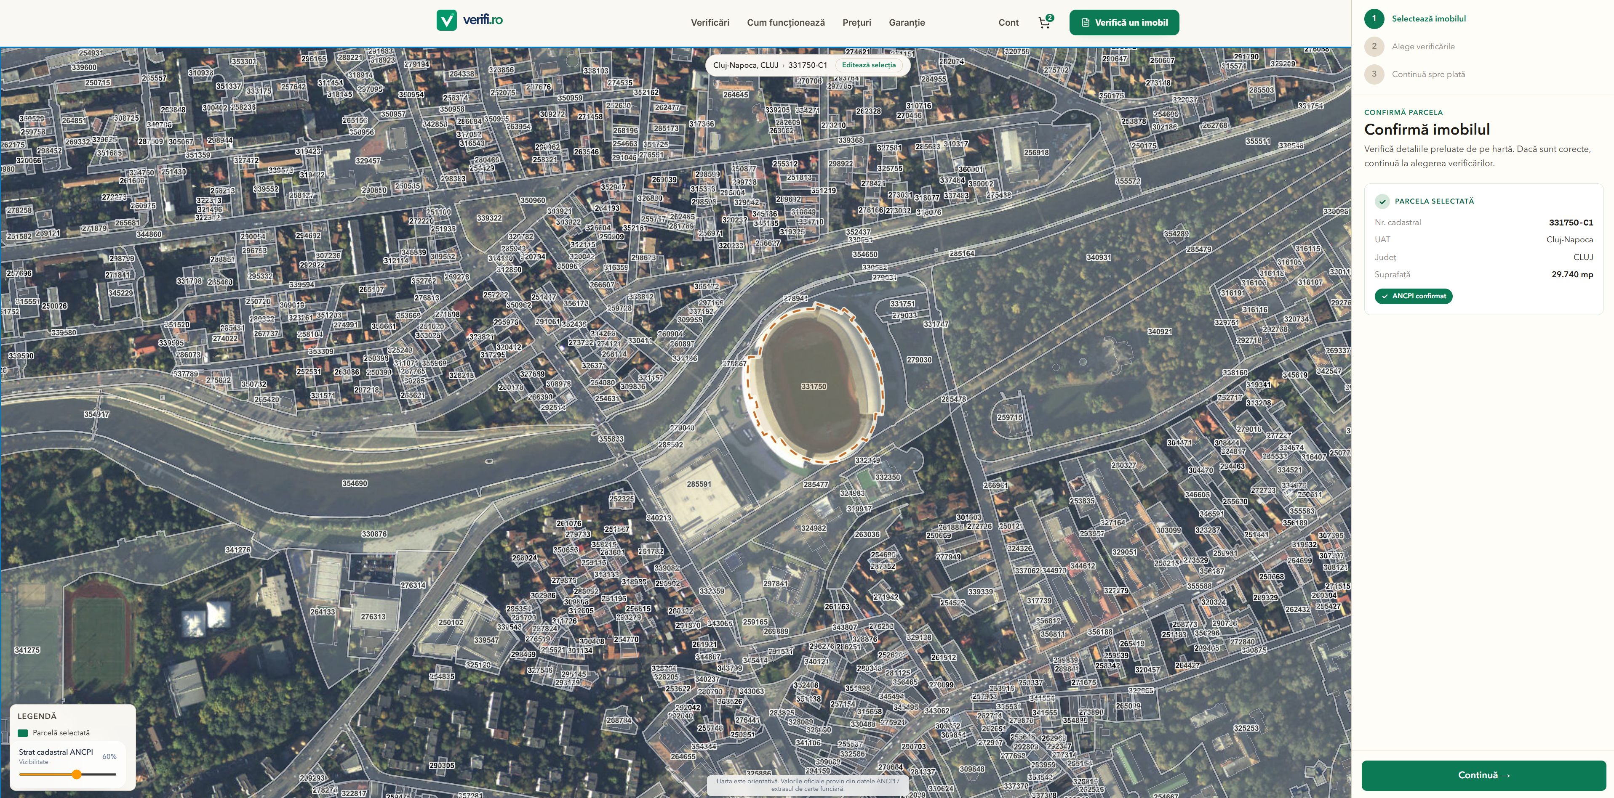Screen dimensions: 1614x798
Task: Click parcel 297841 on the map
Action: point(775,583)
